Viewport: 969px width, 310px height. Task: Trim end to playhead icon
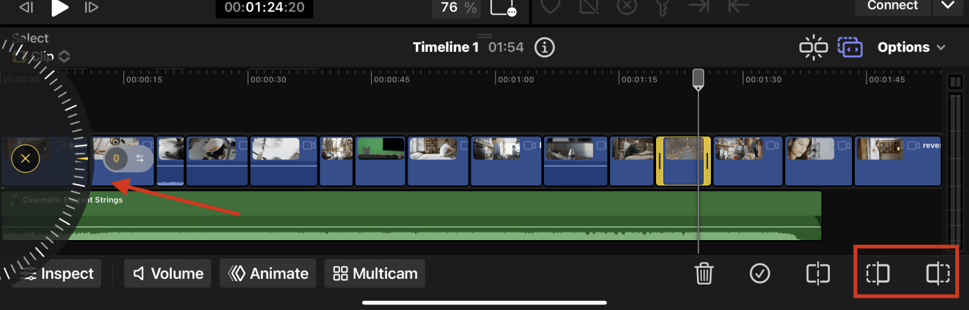pyautogui.click(x=938, y=273)
